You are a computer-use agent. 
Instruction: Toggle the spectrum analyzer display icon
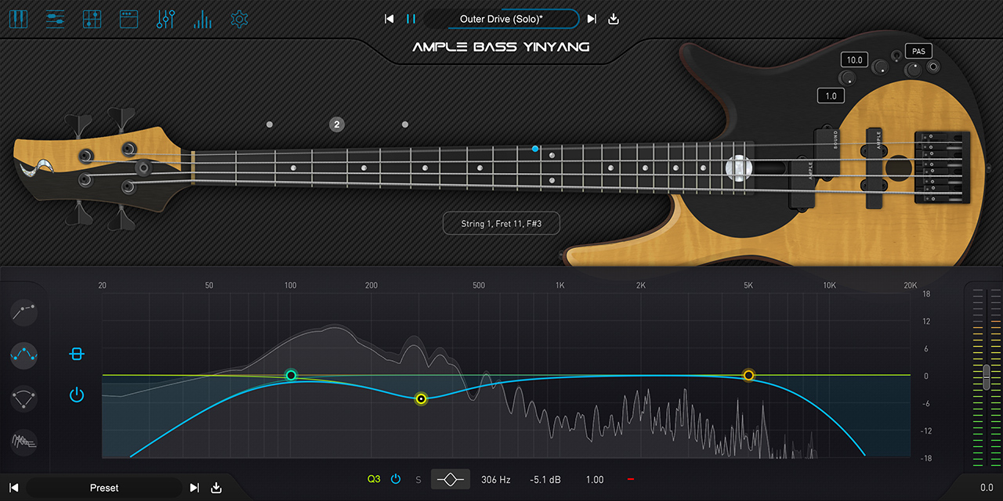(24, 442)
